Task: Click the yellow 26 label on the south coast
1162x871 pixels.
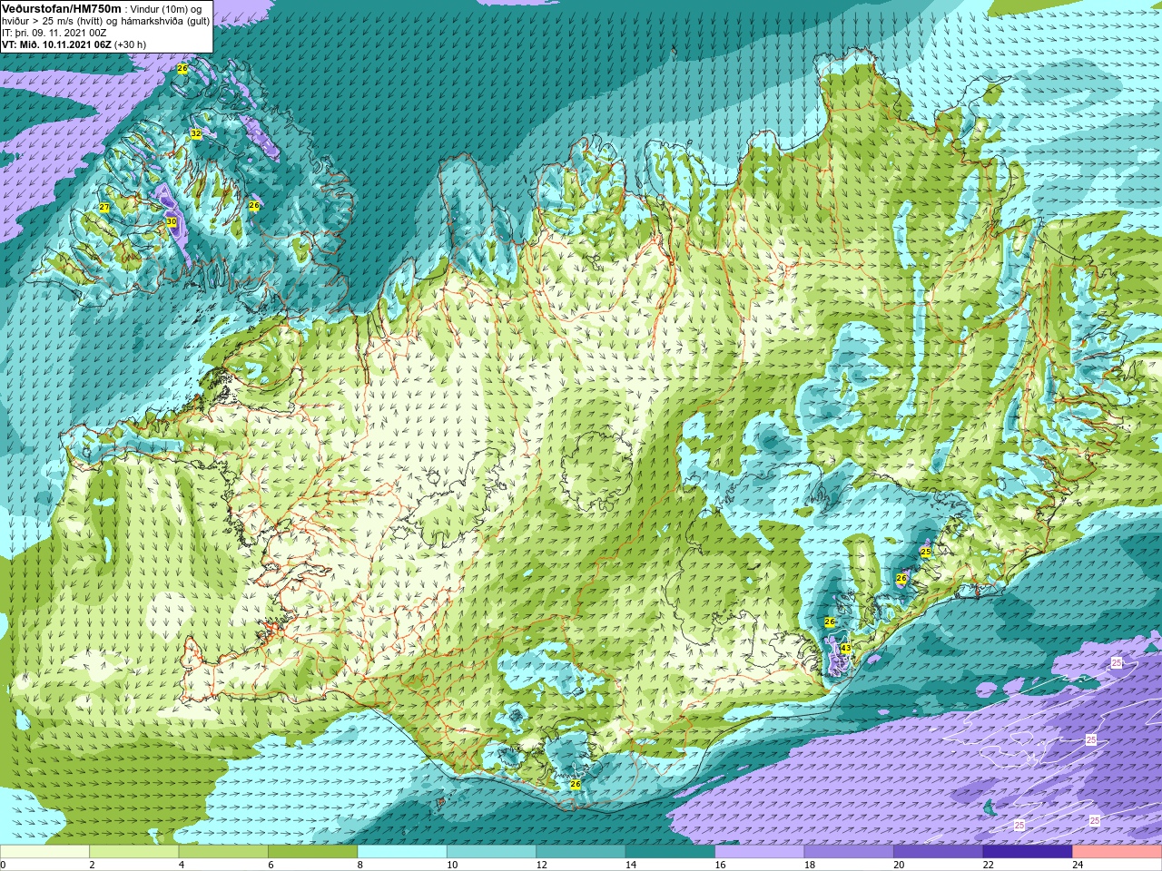Action: (575, 784)
